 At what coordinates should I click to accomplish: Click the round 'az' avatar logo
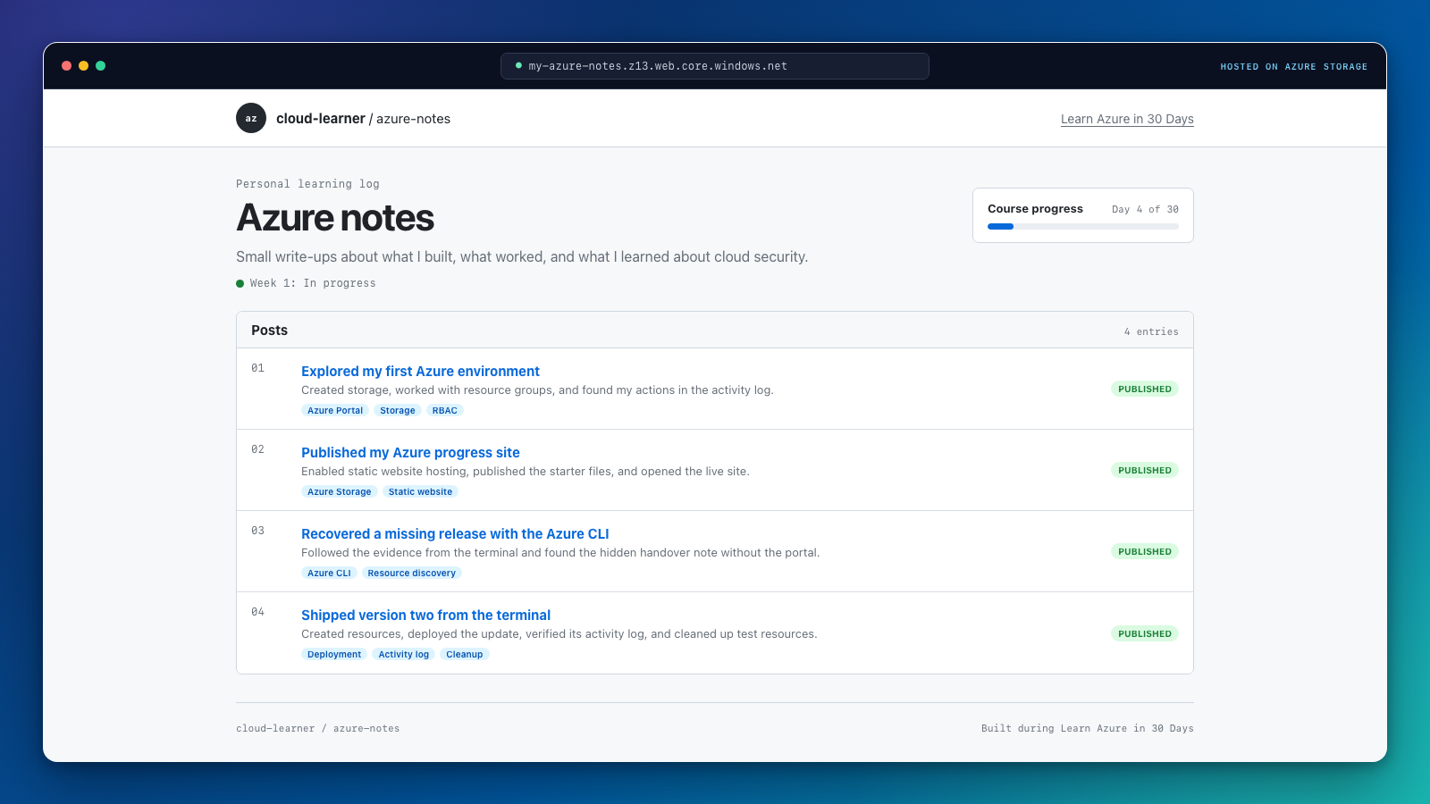[x=251, y=118]
